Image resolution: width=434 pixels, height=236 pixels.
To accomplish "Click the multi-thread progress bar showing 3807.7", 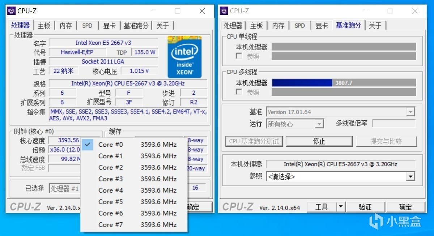I will click(x=344, y=83).
